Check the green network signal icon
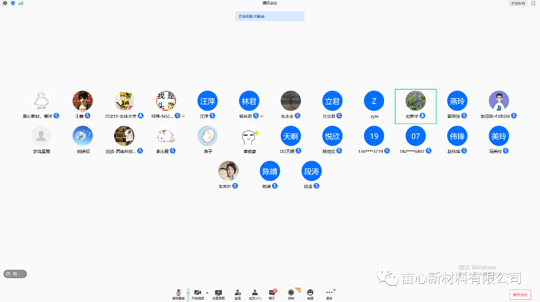Viewport: 540px width, 302px height. click(x=20, y=3)
